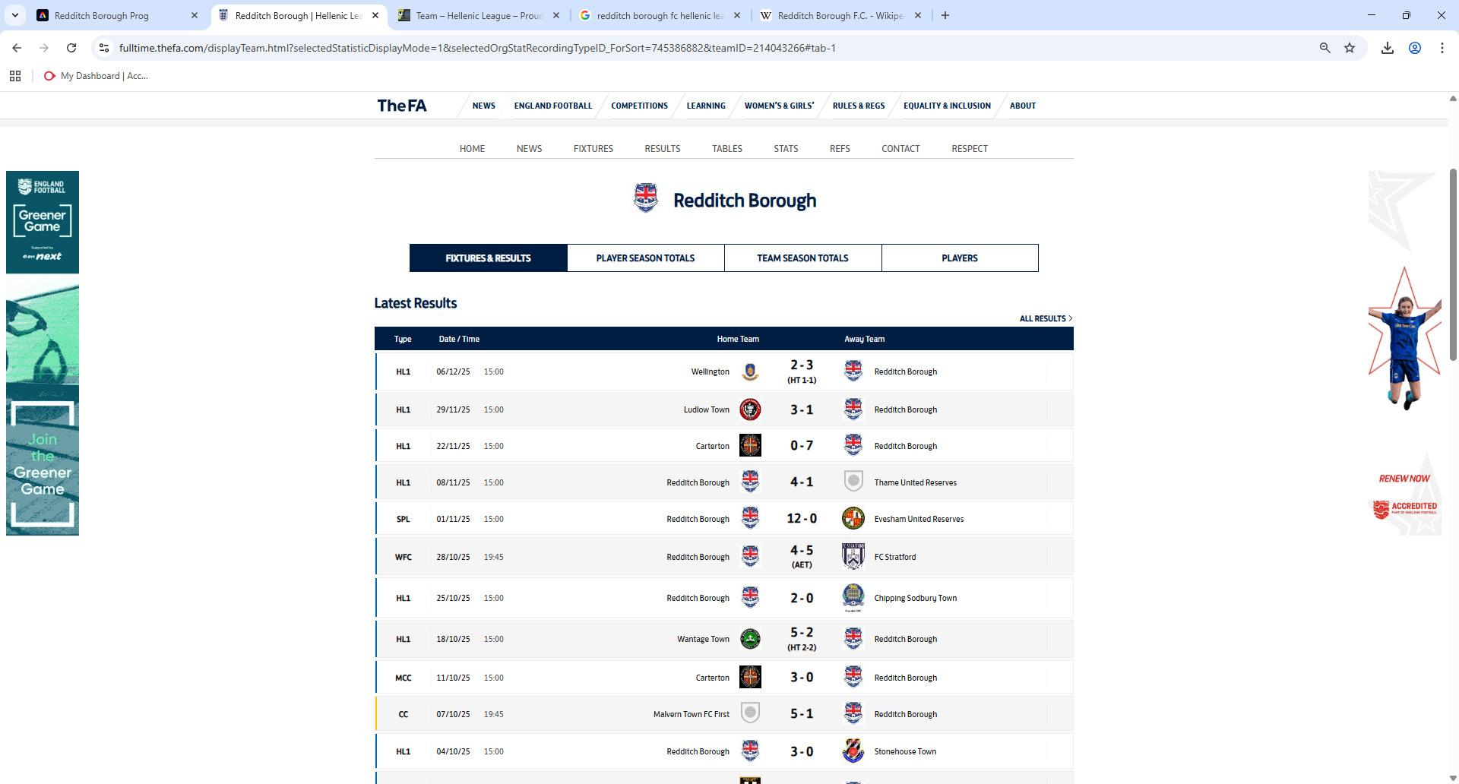1459x784 pixels.
Task: Open the Players tab
Action: tap(960, 258)
